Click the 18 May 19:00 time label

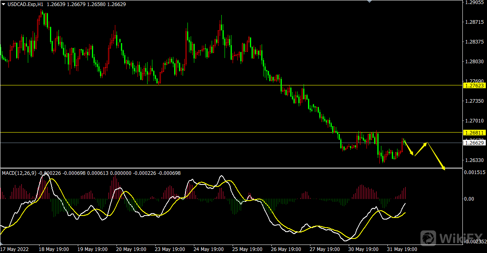(54, 249)
